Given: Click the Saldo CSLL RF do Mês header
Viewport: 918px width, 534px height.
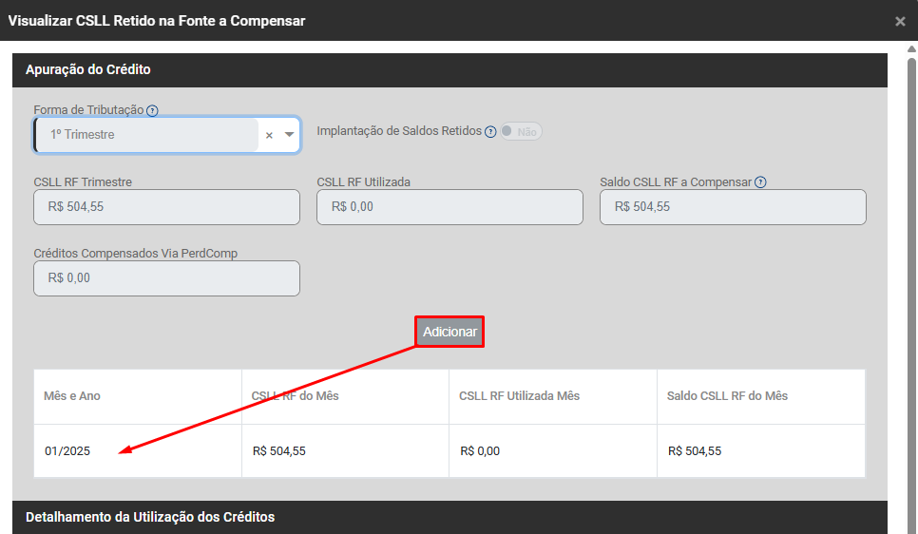Looking at the screenshot, I should [x=760, y=396].
